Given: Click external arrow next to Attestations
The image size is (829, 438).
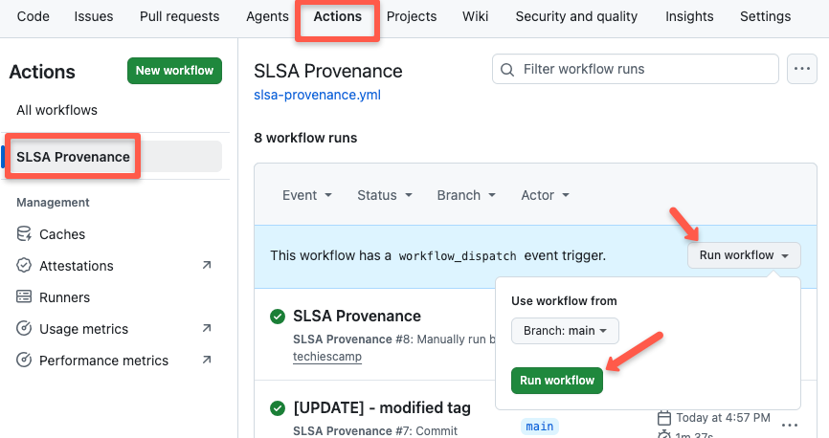Looking at the screenshot, I should [207, 265].
